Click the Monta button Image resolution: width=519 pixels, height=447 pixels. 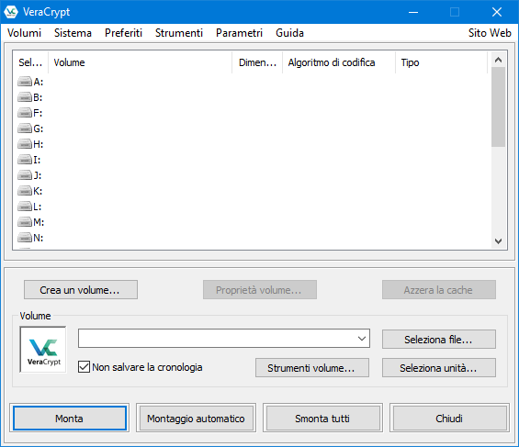point(70,419)
